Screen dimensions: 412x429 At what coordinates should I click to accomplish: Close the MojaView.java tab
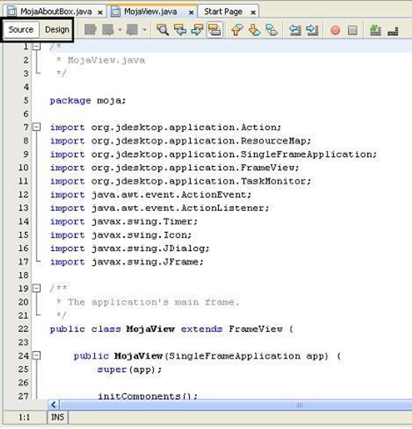click(191, 12)
